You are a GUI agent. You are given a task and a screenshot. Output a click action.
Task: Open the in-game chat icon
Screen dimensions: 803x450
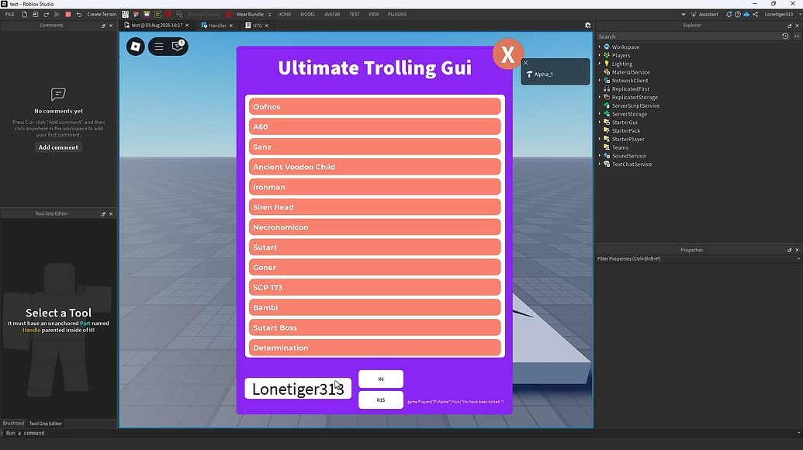point(178,47)
